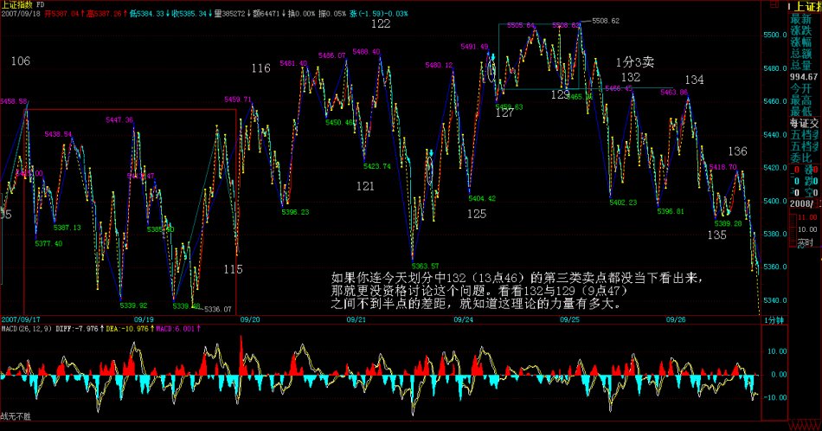Click the 2007/09/17 start date label
The width and height of the screenshot is (822, 431).
pyautogui.click(x=22, y=319)
